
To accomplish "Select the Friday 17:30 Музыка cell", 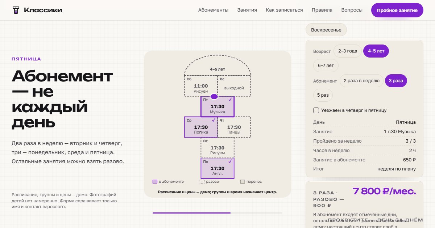I will pyautogui.click(x=217, y=106).
